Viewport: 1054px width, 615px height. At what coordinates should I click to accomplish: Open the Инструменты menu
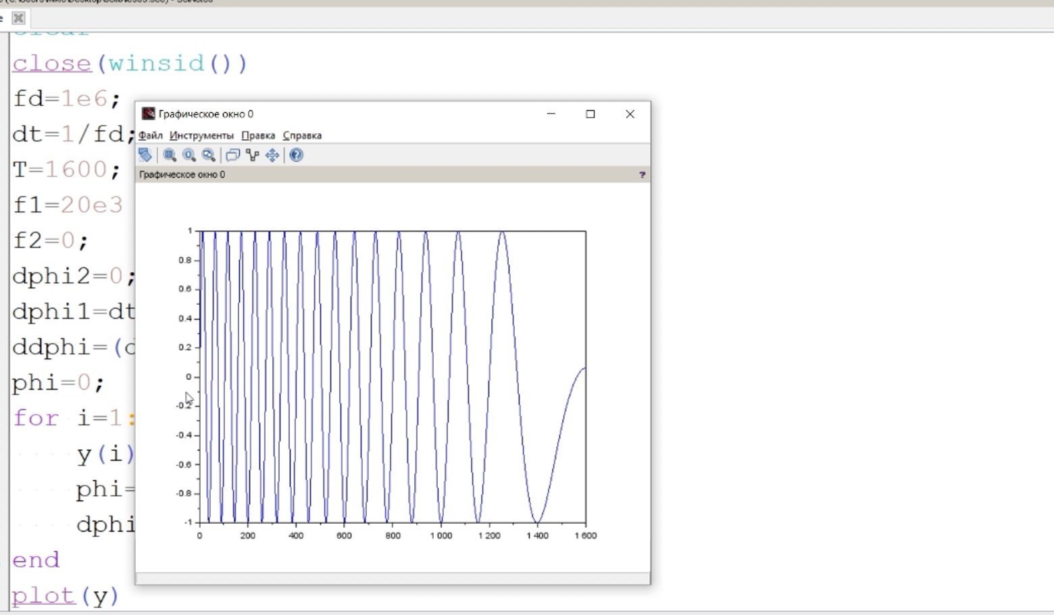[x=201, y=135]
